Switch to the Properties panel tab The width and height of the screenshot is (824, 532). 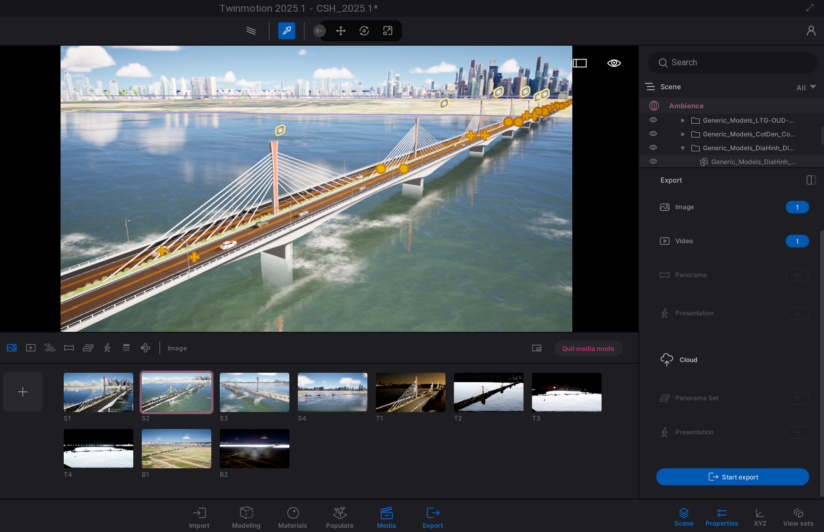pos(722,517)
